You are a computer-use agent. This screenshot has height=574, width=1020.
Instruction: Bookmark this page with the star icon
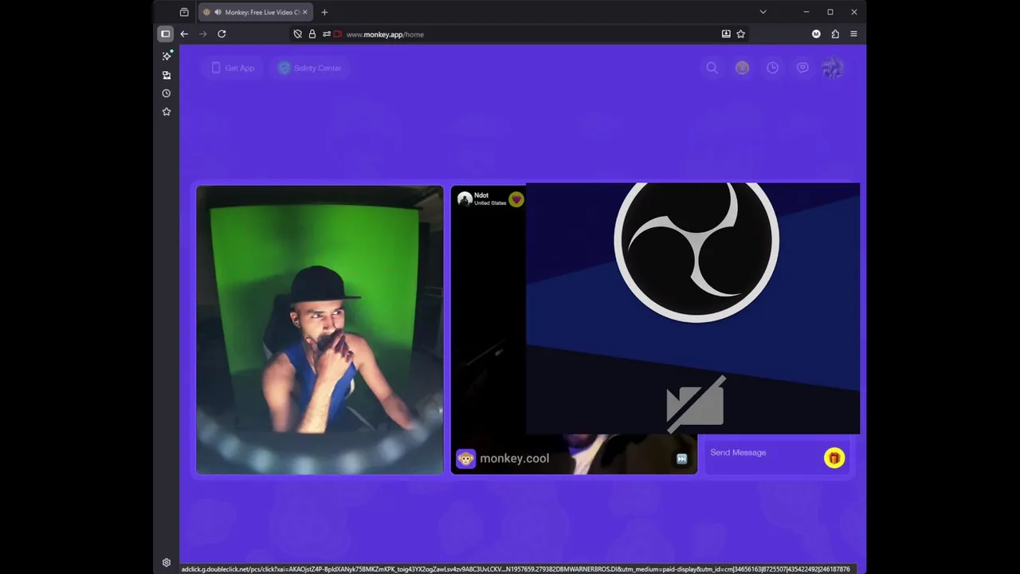741,34
